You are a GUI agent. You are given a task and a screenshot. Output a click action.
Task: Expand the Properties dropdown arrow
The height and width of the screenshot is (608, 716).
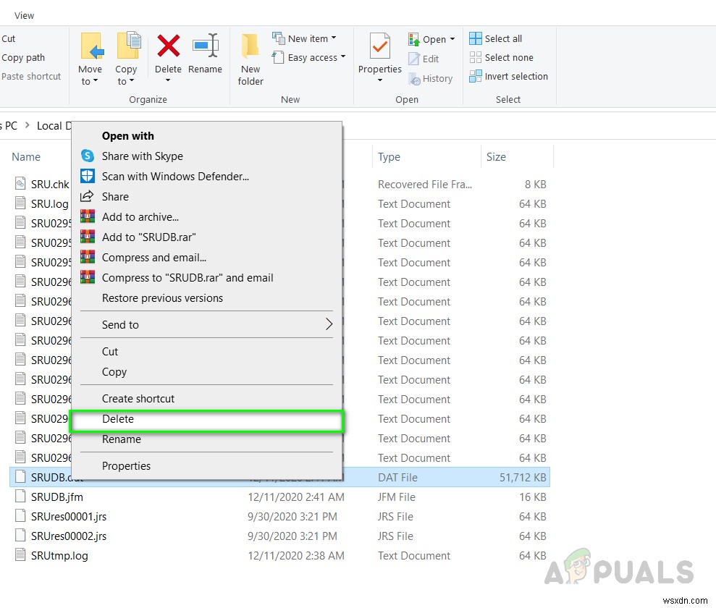coord(380,81)
